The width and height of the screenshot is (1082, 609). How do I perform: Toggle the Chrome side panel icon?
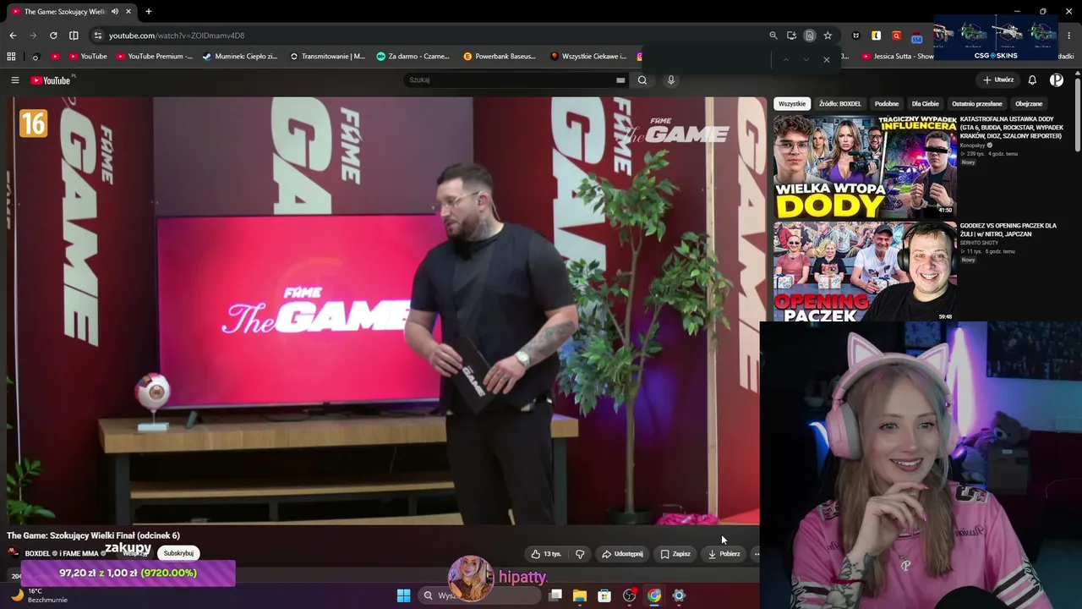pyautogui.click(x=74, y=36)
